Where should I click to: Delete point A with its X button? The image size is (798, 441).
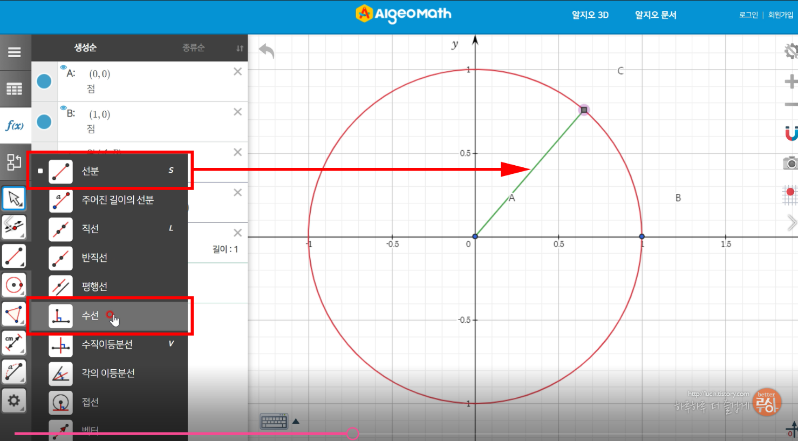pos(237,71)
